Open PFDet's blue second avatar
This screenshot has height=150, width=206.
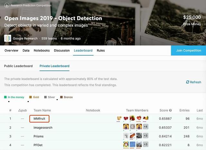(132, 144)
